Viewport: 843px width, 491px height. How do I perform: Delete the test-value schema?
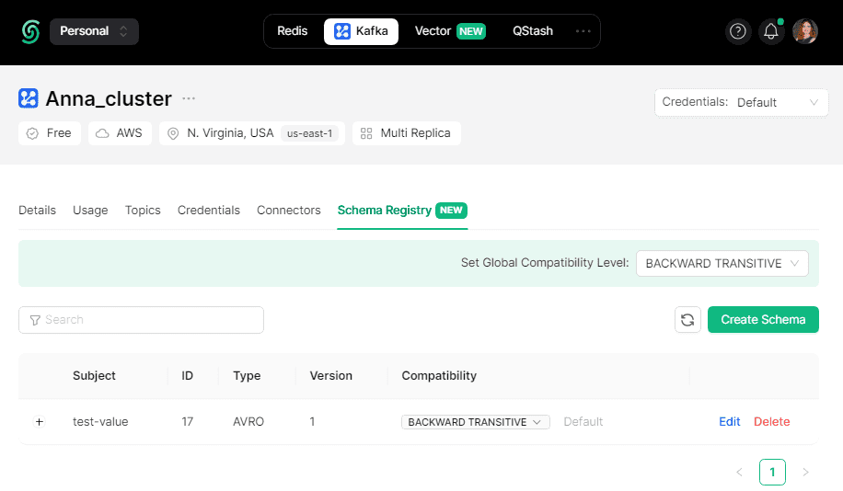(x=771, y=422)
